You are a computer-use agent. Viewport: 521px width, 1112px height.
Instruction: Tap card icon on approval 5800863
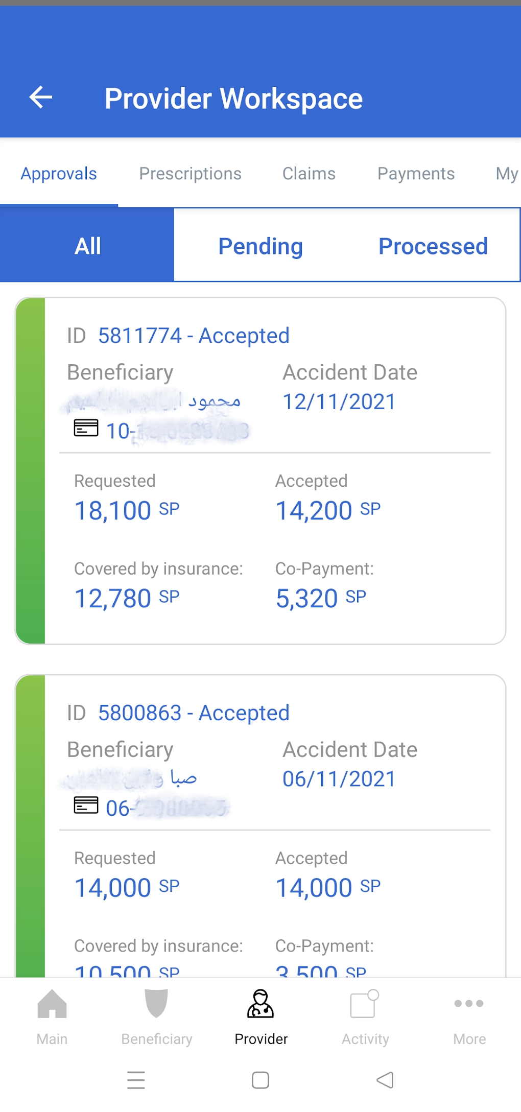coord(86,805)
